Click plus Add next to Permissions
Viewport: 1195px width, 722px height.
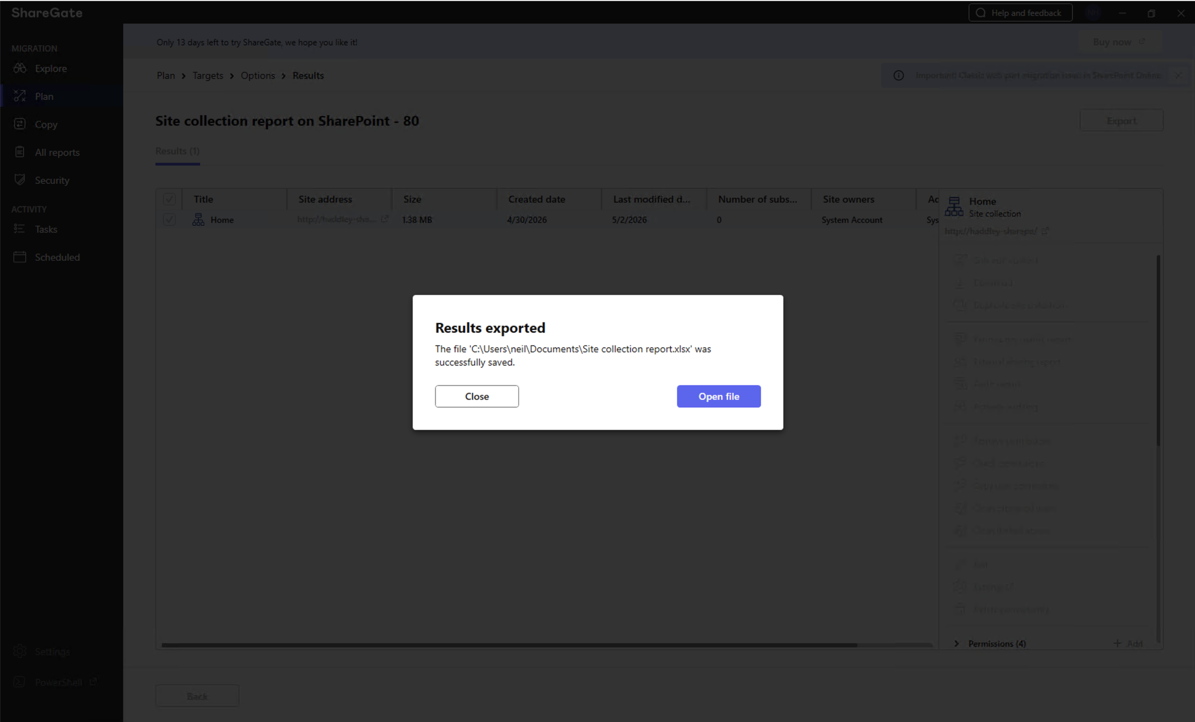click(1128, 643)
